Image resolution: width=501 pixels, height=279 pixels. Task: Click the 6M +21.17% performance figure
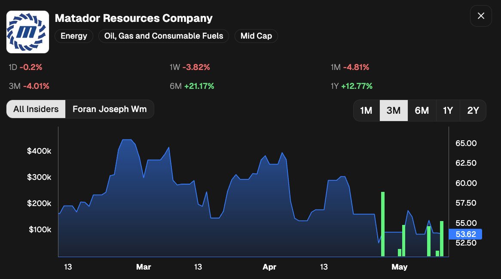(x=192, y=86)
